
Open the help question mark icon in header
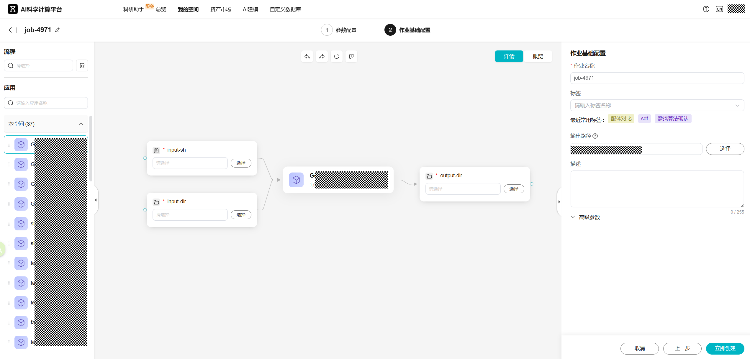tap(706, 9)
